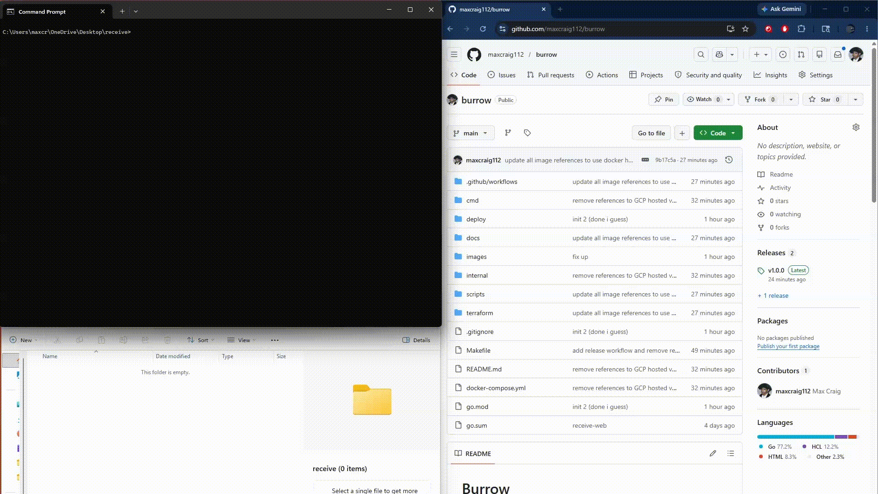Open the Chrome three-dot menu
Screen dimensions: 878x494
[x=867, y=29]
